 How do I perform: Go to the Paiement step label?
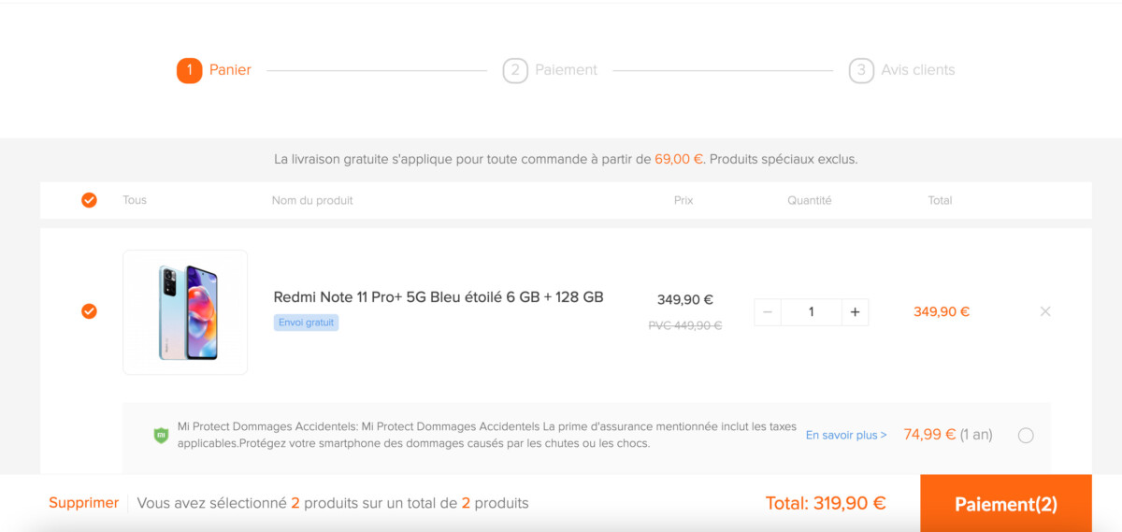coord(566,70)
